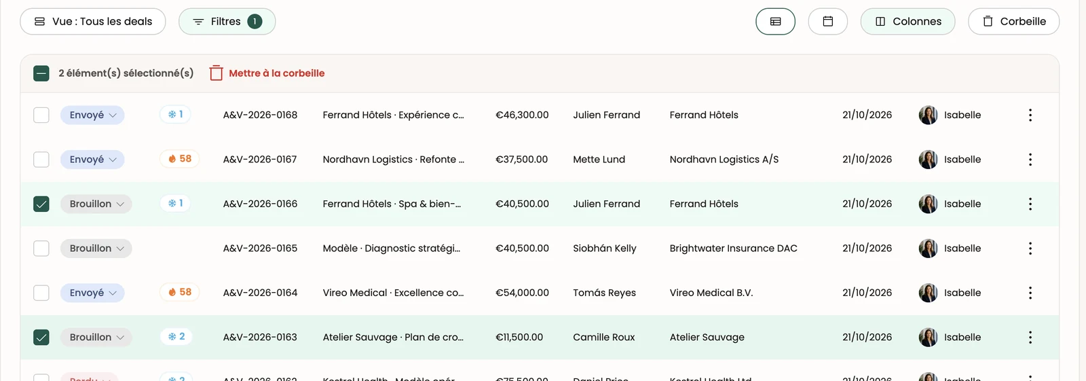The width and height of the screenshot is (1086, 381).
Task: Click contact name Mette Lund
Action: click(599, 160)
